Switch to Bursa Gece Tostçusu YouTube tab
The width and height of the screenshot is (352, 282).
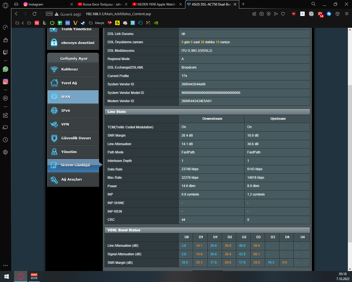pos(102,4)
